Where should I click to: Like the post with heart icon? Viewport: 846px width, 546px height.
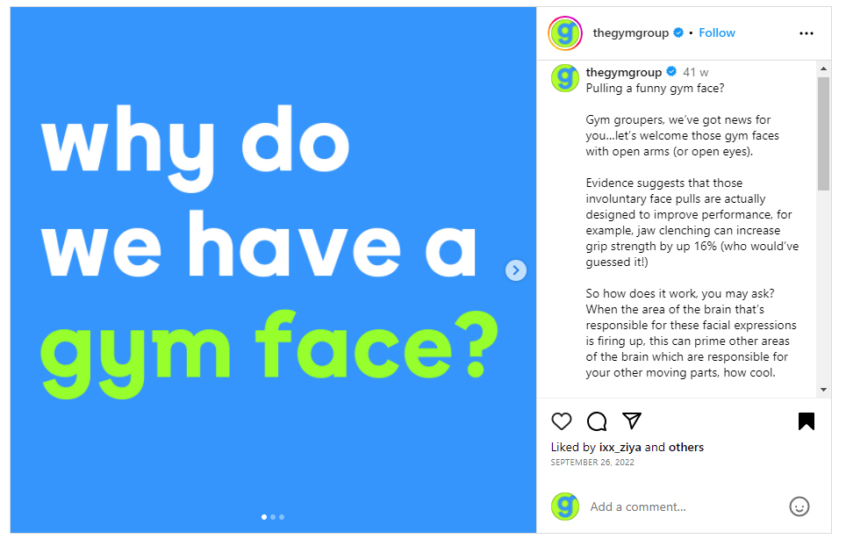tap(562, 421)
